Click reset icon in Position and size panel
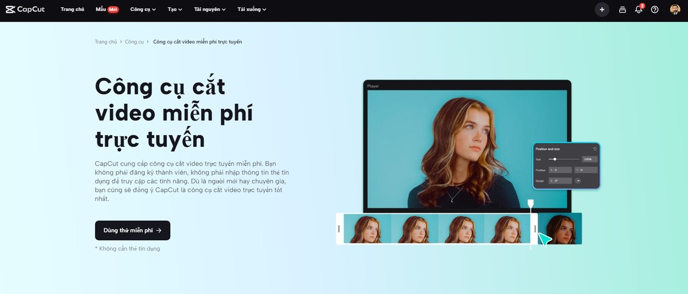 coord(595,149)
